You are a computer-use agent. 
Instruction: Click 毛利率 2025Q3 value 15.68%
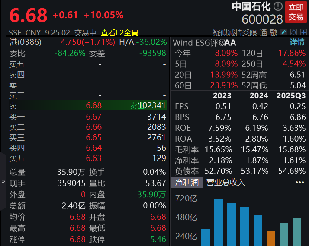pos(292,149)
